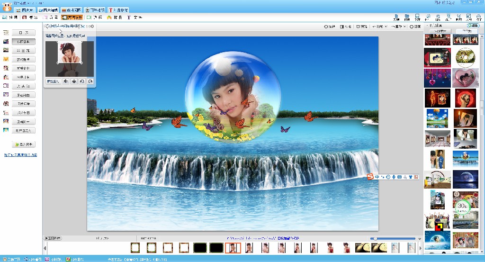Select the 日历 calendar scene category
Viewport: 485px width, 262px height.
pos(24,33)
